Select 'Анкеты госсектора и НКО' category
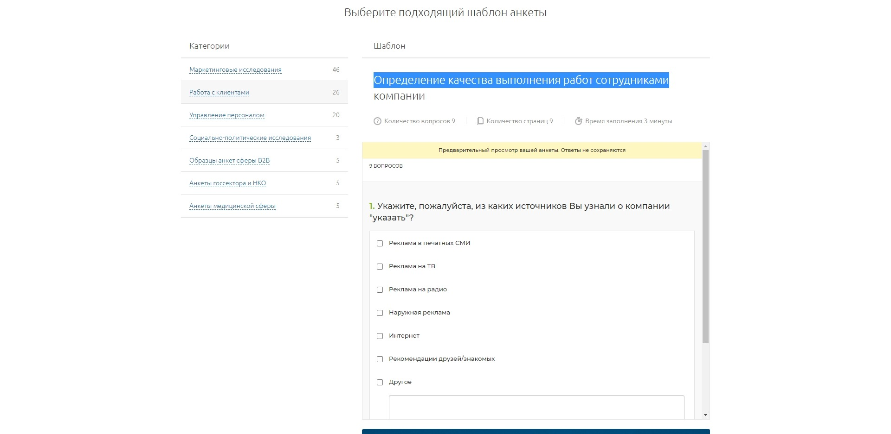 [227, 183]
